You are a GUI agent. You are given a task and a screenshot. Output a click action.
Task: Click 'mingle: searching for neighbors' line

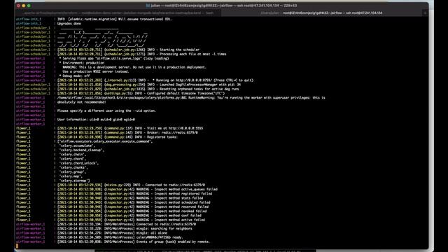(x=125, y=229)
